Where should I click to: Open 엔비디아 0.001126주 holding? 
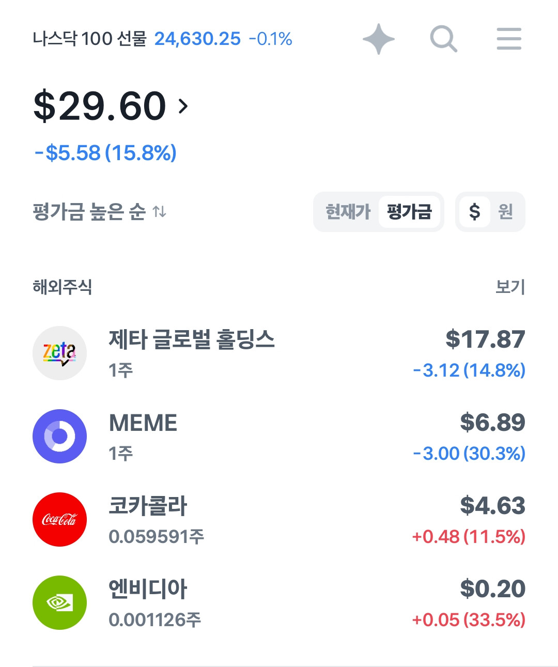coord(279,602)
